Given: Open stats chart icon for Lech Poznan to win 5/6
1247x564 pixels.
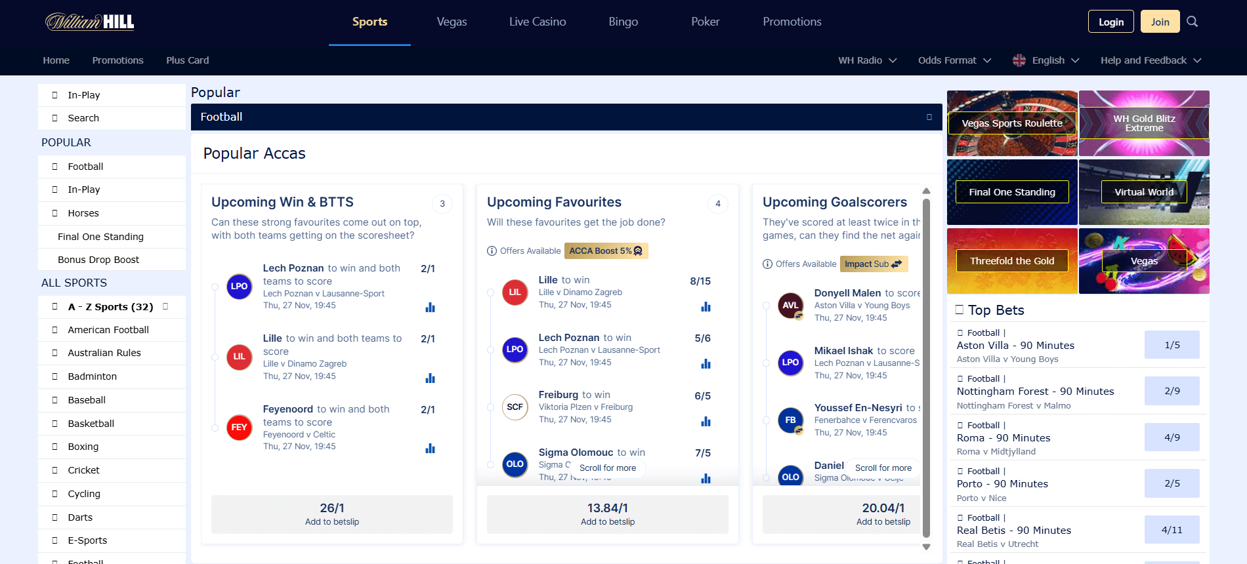Looking at the screenshot, I should tap(706, 364).
